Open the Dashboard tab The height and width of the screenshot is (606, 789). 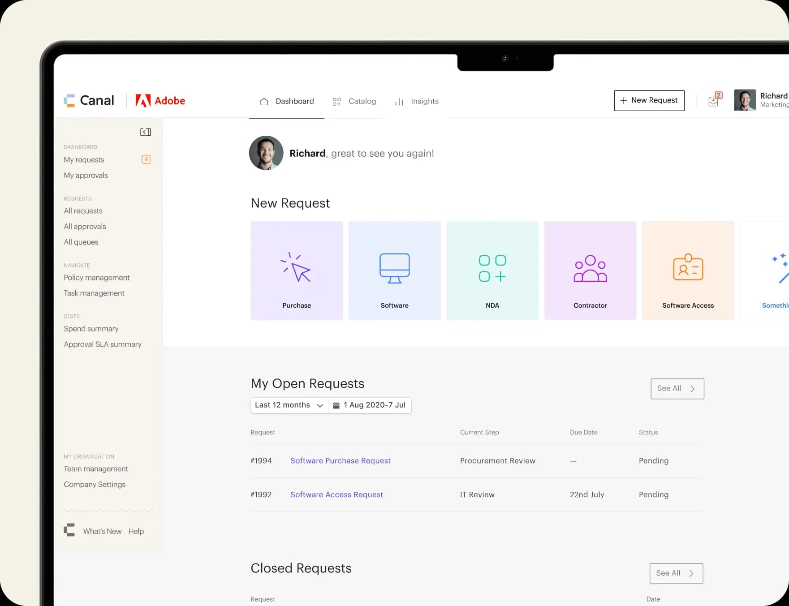point(287,102)
